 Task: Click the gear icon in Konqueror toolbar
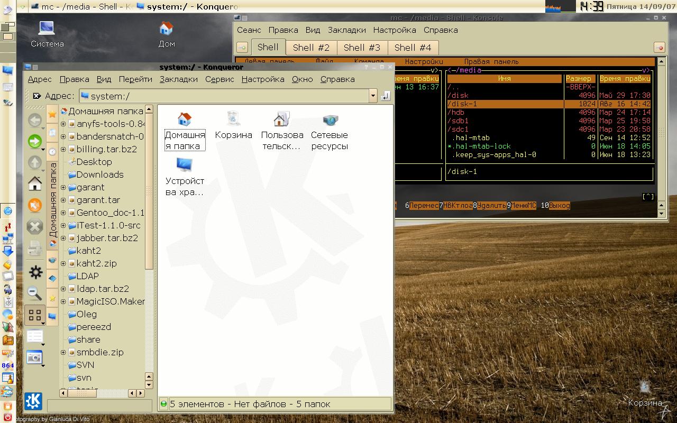click(x=35, y=272)
